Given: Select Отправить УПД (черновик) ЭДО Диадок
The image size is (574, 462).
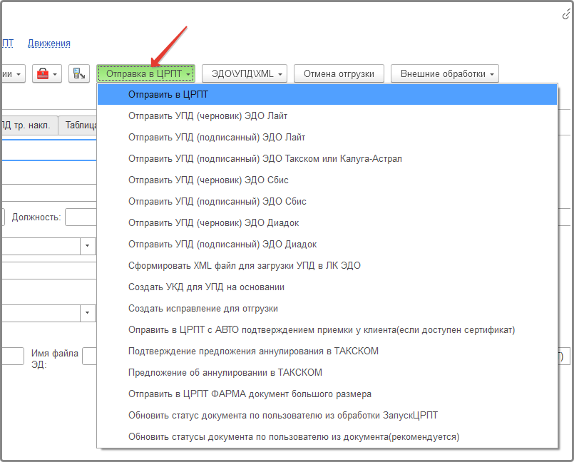Looking at the screenshot, I should point(327,223).
